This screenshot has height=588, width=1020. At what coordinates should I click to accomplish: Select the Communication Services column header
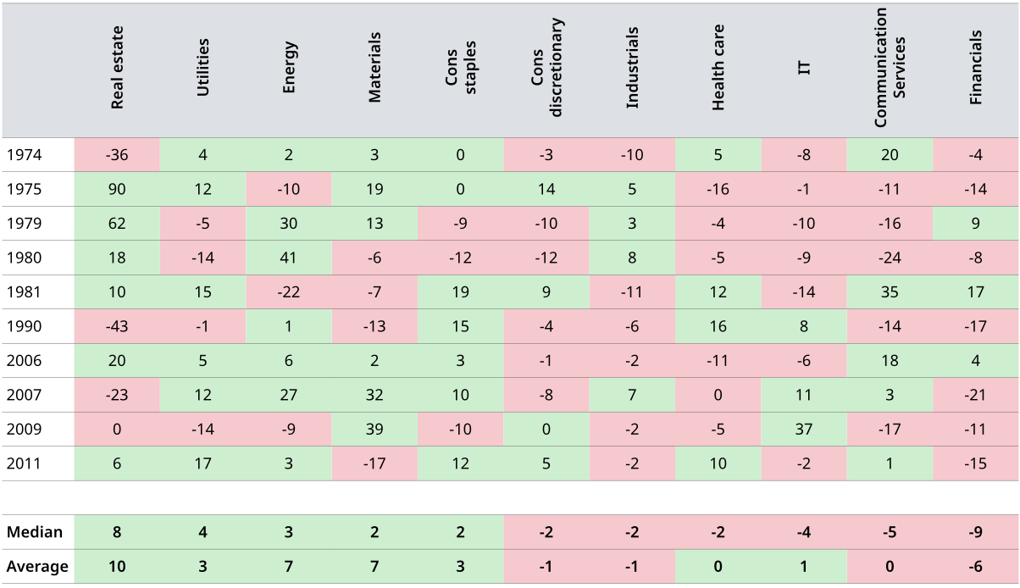(x=890, y=68)
